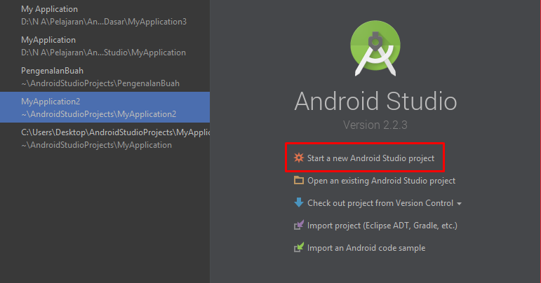Click the 'Version 2.2.3' label

(x=375, y=125)
